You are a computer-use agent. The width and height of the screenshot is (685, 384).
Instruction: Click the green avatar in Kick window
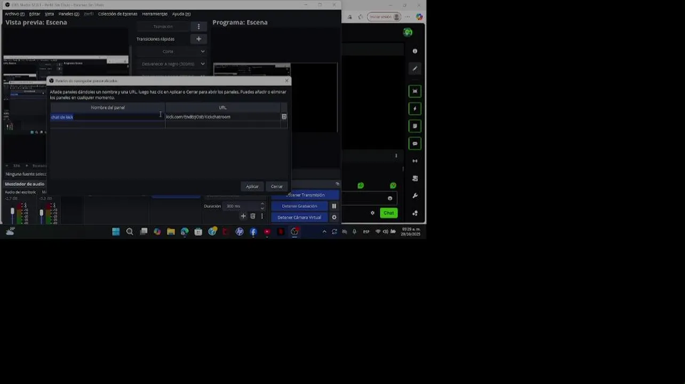(408, 33)
